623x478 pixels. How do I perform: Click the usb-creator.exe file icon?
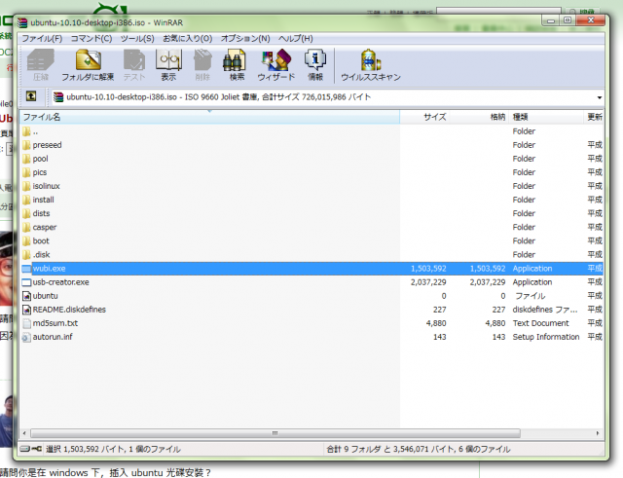[x=26, y=282]
